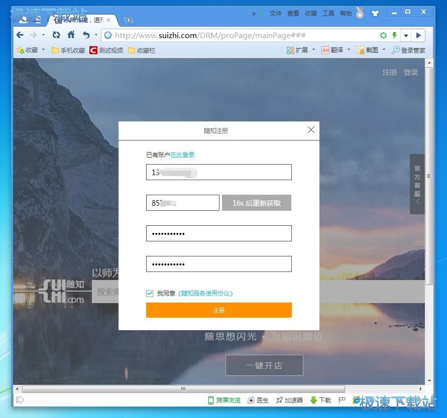
Task: Click the horizontal scrollbar thumb
Action: pyautogui.click(x=183, y=389)
